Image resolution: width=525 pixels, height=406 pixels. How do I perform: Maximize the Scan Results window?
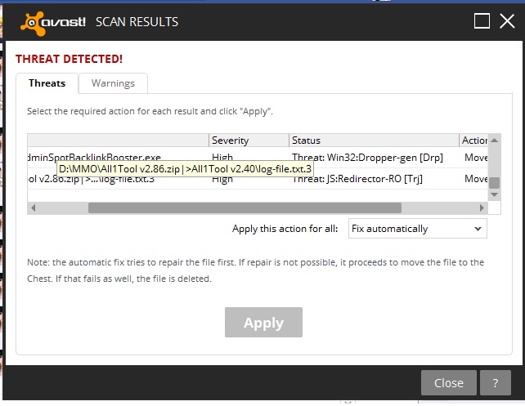(x=482, y=20)
